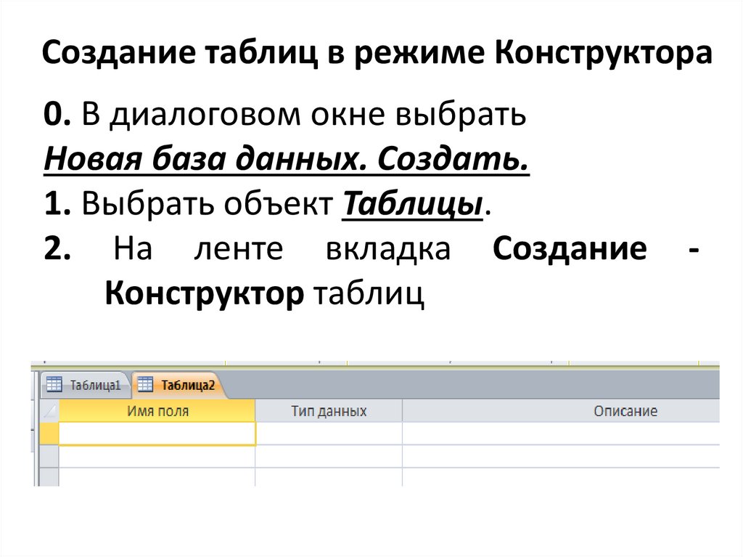The width and height of the screenshot is (743, 557).
Task: Click the Тип данных column header
Action: click(x=330, y=410)
